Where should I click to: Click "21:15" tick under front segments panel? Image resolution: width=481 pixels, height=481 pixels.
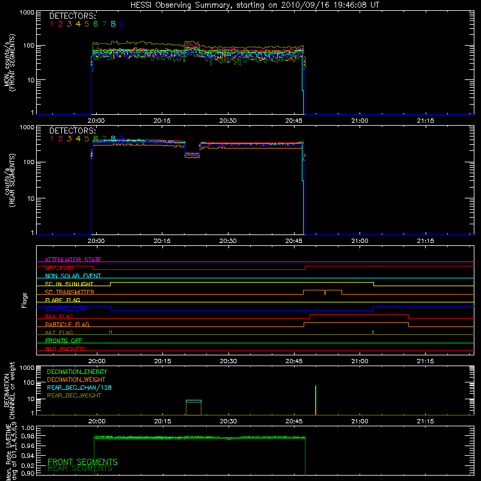point(426,121)
